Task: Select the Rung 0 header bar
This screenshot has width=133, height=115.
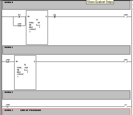Action: pos(66,5)
